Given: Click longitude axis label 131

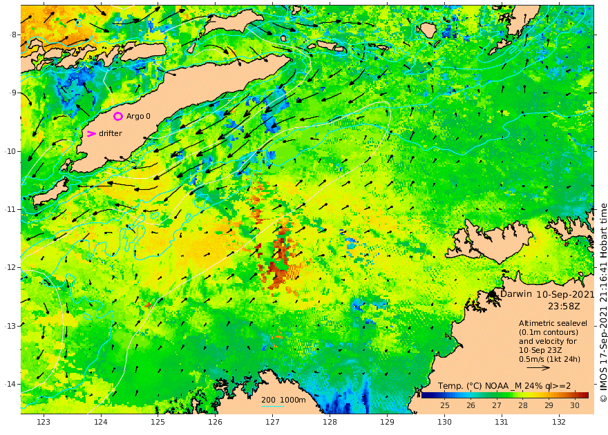Looking at the screenshot, I should point(502,422).
